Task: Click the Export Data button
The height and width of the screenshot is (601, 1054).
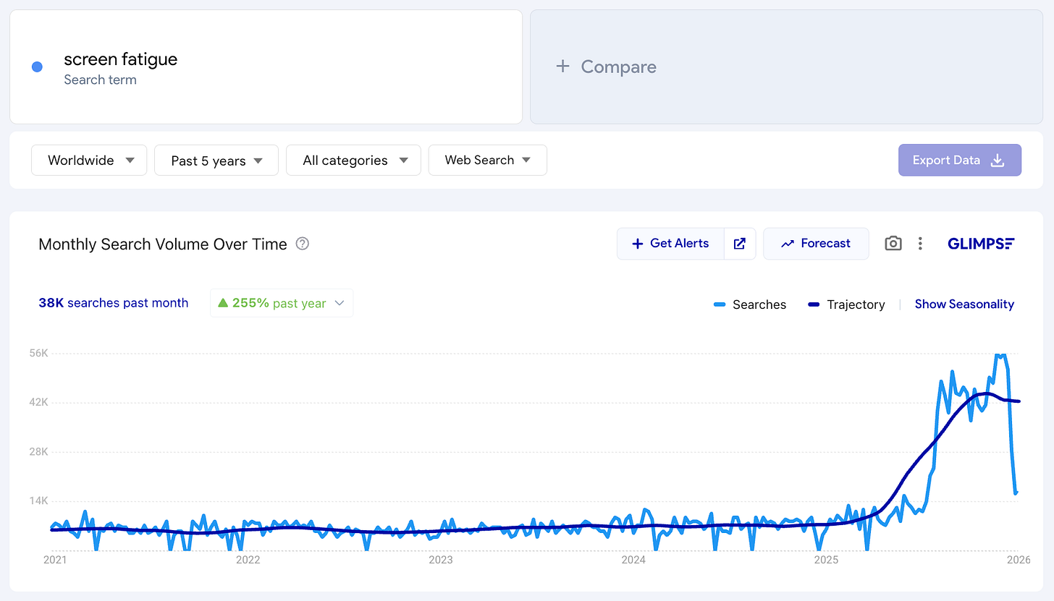Action: point(960,160)
